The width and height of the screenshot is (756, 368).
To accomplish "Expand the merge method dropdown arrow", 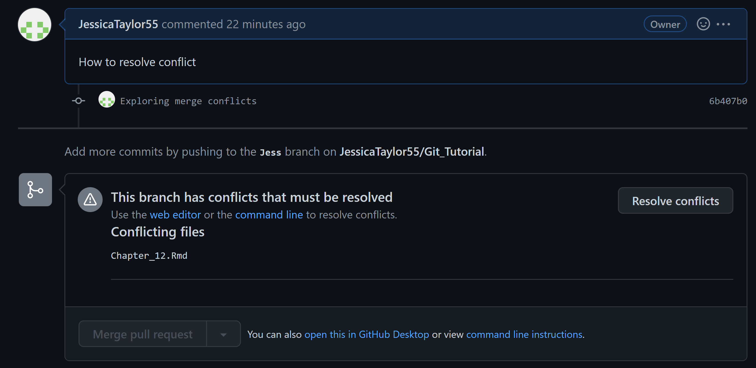I will 224,334.
